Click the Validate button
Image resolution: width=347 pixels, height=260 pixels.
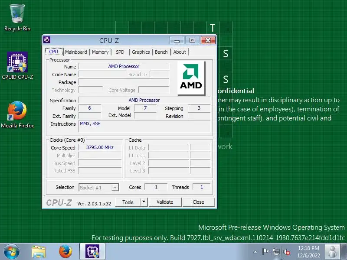coord(165,202)
